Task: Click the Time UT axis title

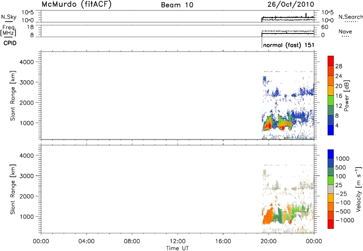Action: (x=177, y=248)
